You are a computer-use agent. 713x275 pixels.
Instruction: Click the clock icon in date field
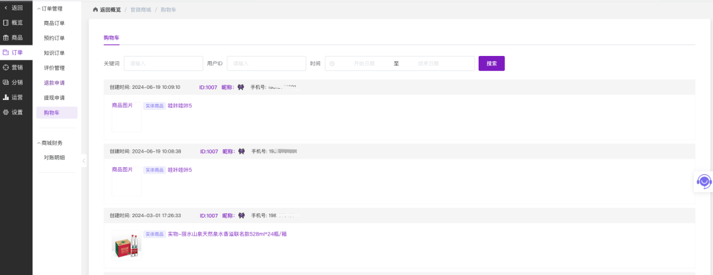332,63
